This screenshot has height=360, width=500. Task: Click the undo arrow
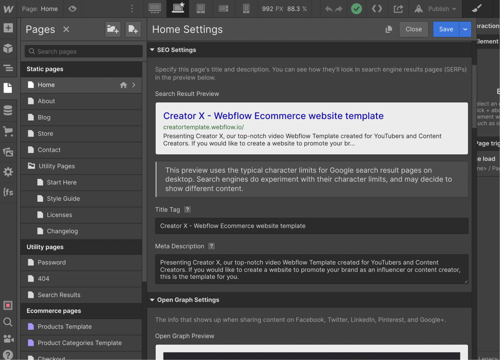coord(328,9)
